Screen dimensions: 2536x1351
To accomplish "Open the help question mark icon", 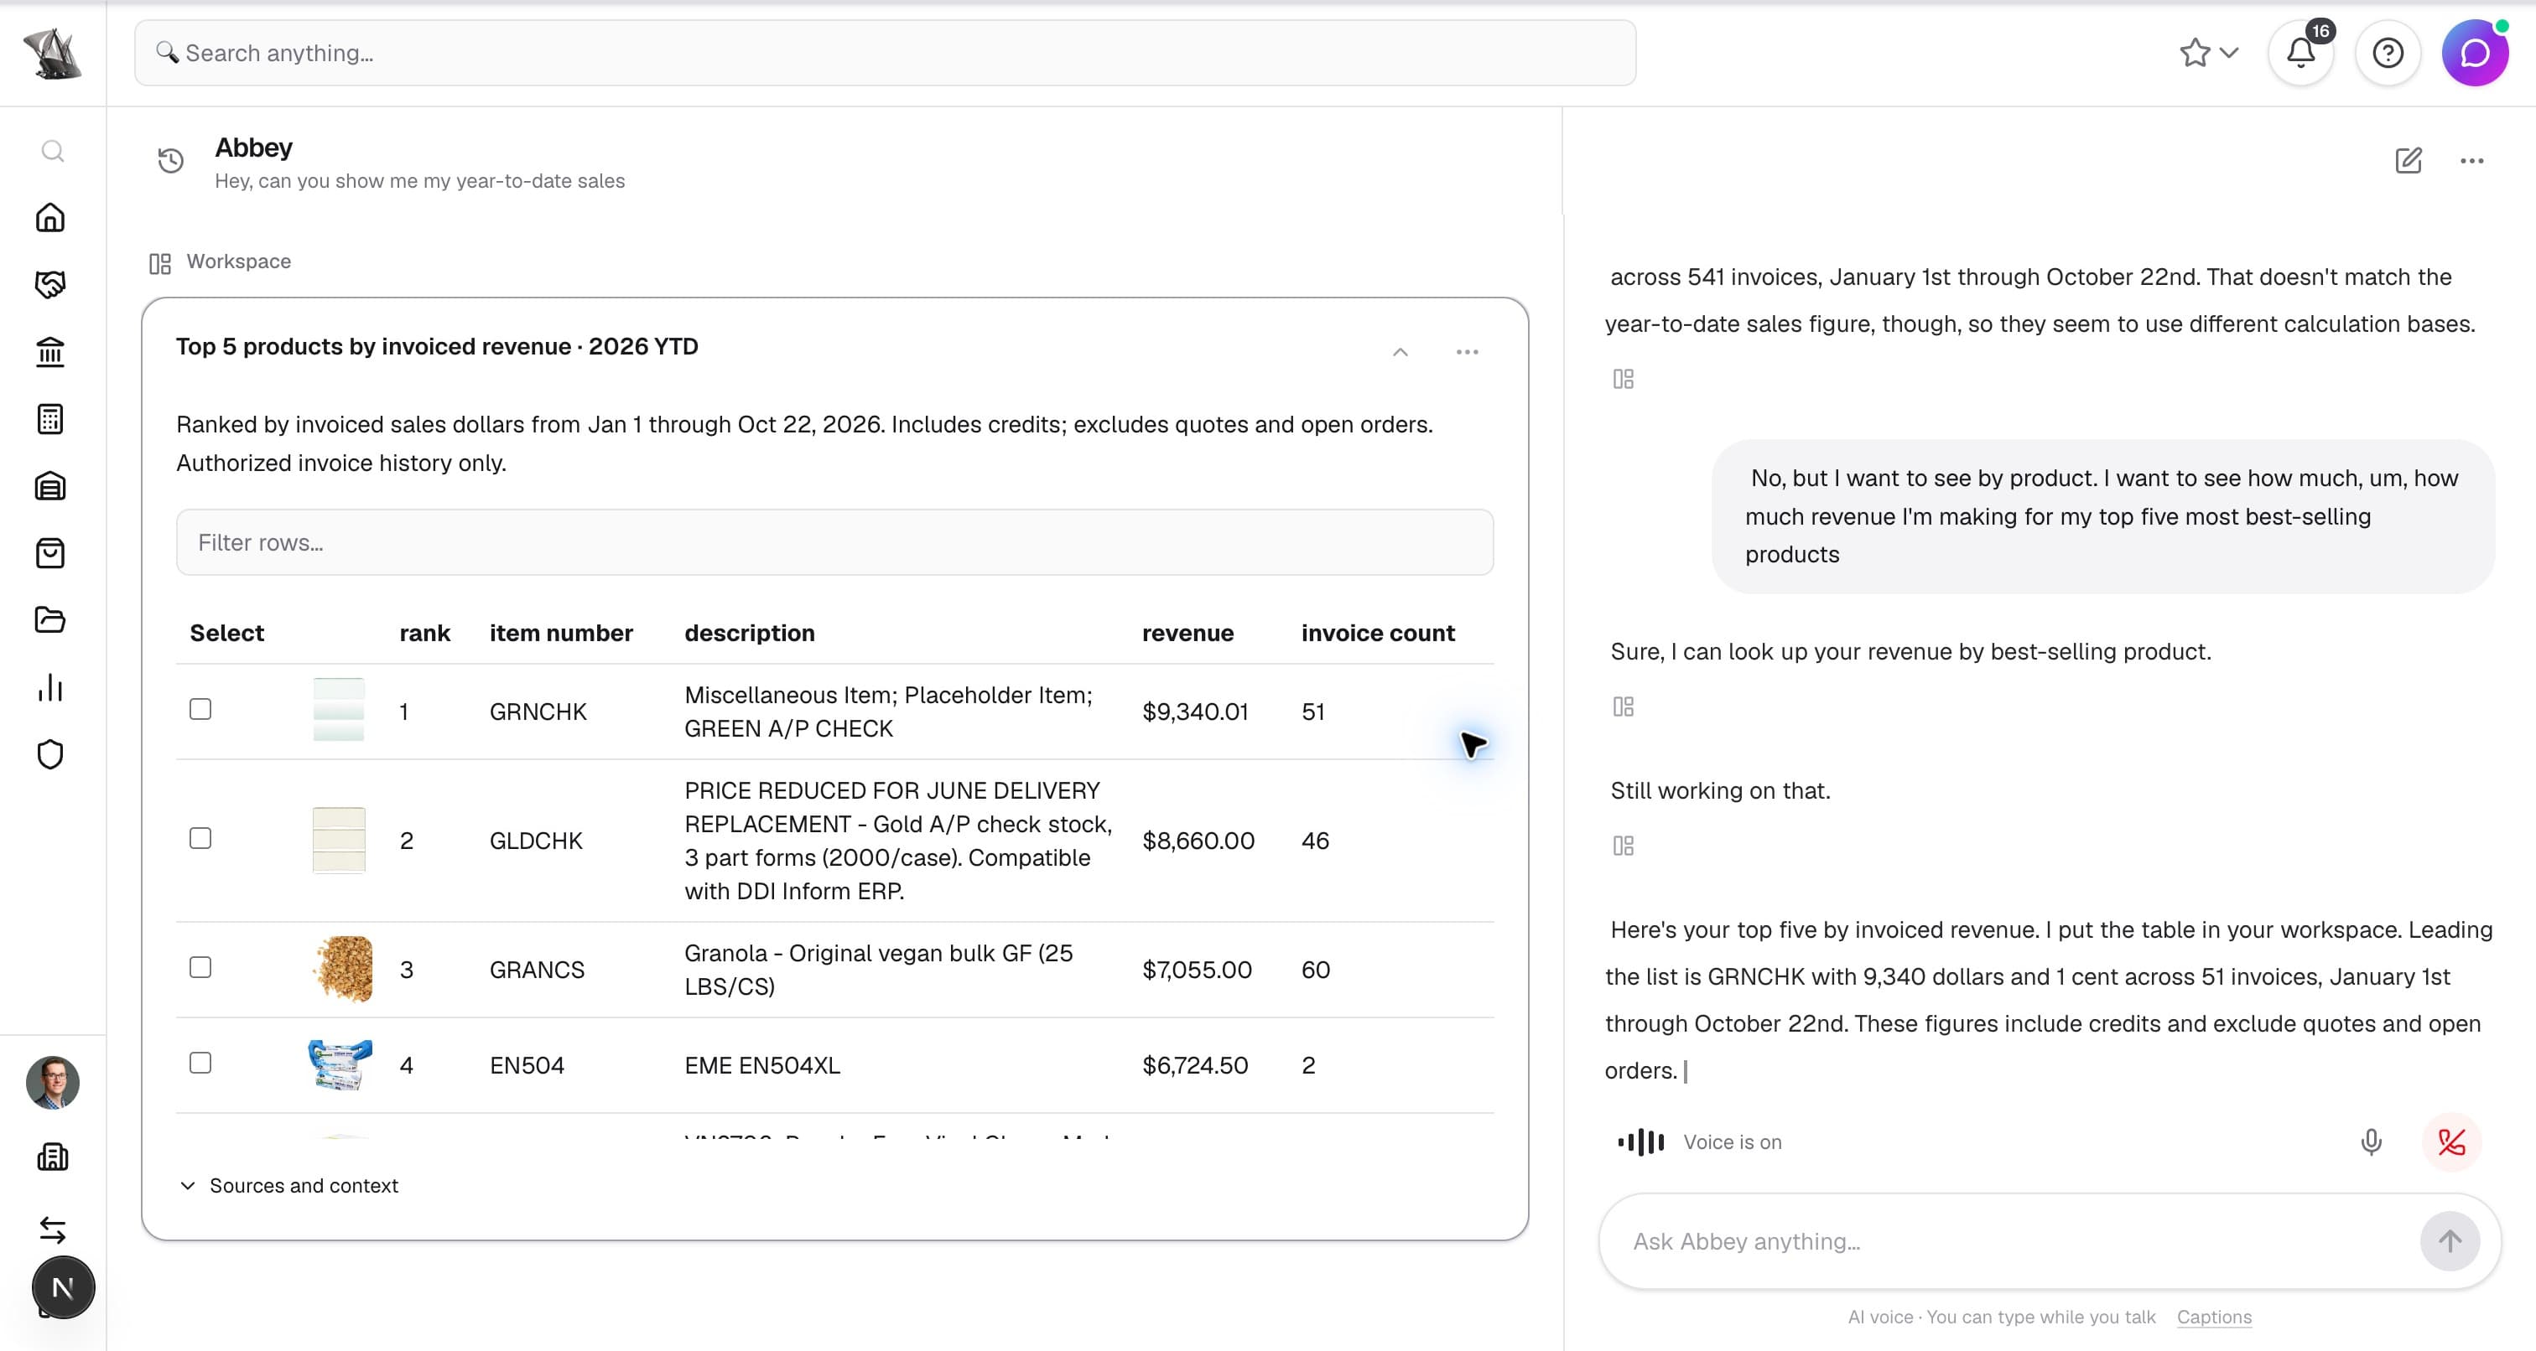I will (x=2388, y=53).
